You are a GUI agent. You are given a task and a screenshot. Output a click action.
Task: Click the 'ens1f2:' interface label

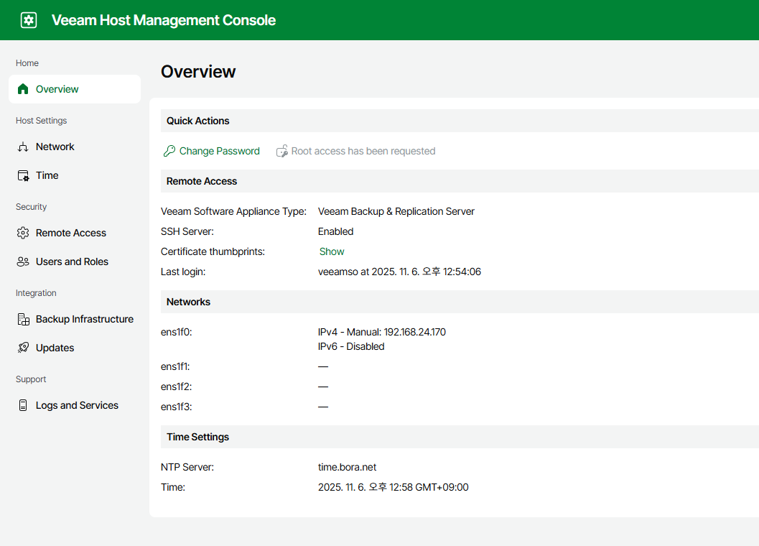click(x=176, y=387)
